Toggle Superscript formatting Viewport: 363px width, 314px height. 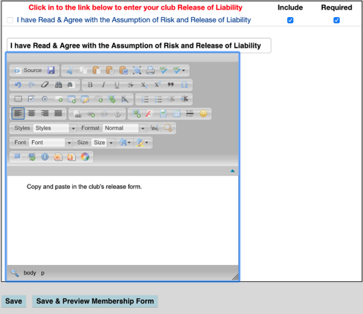pyautogui.click(x=157, y=85)
